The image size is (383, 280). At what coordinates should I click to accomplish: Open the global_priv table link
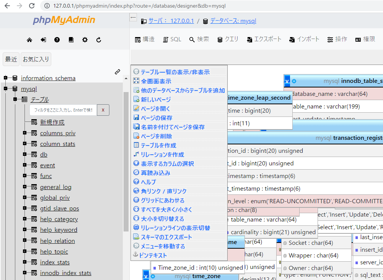[55, 198]
